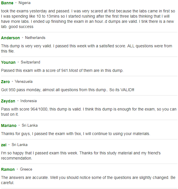
Task: Click the Netherlands country label
Action: coord(35,38)
